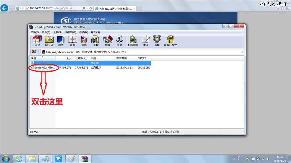This screenshot has height=163, width=291.
Task: Click the browser back button
Action: coord(4,8)
